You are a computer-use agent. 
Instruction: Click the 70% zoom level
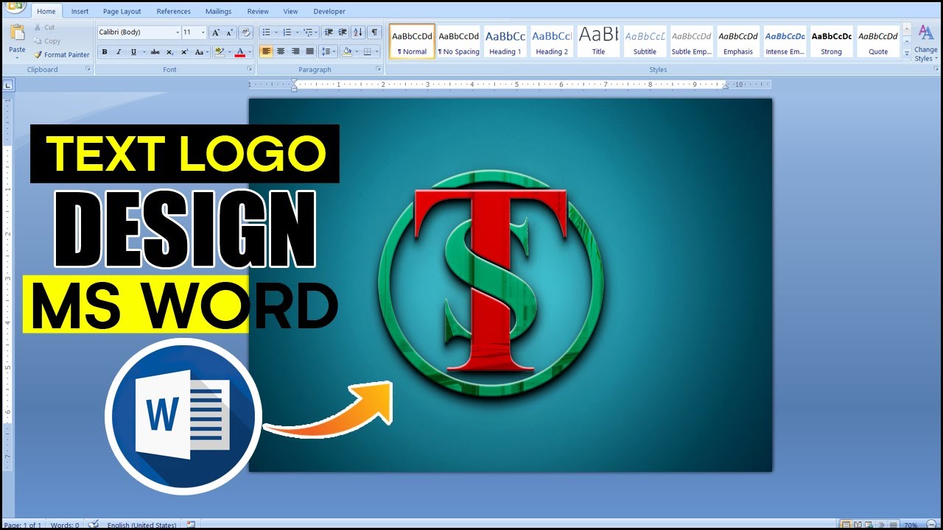point(911,526)
